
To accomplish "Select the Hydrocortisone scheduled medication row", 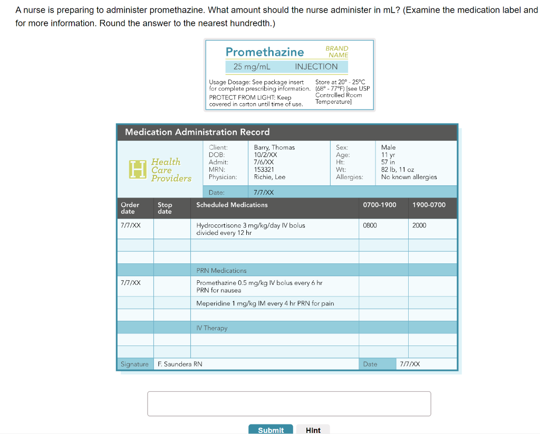I will (x=287, y=229).
